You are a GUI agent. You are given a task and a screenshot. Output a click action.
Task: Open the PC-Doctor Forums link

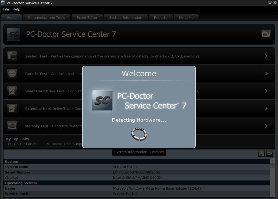click(22, 144)
